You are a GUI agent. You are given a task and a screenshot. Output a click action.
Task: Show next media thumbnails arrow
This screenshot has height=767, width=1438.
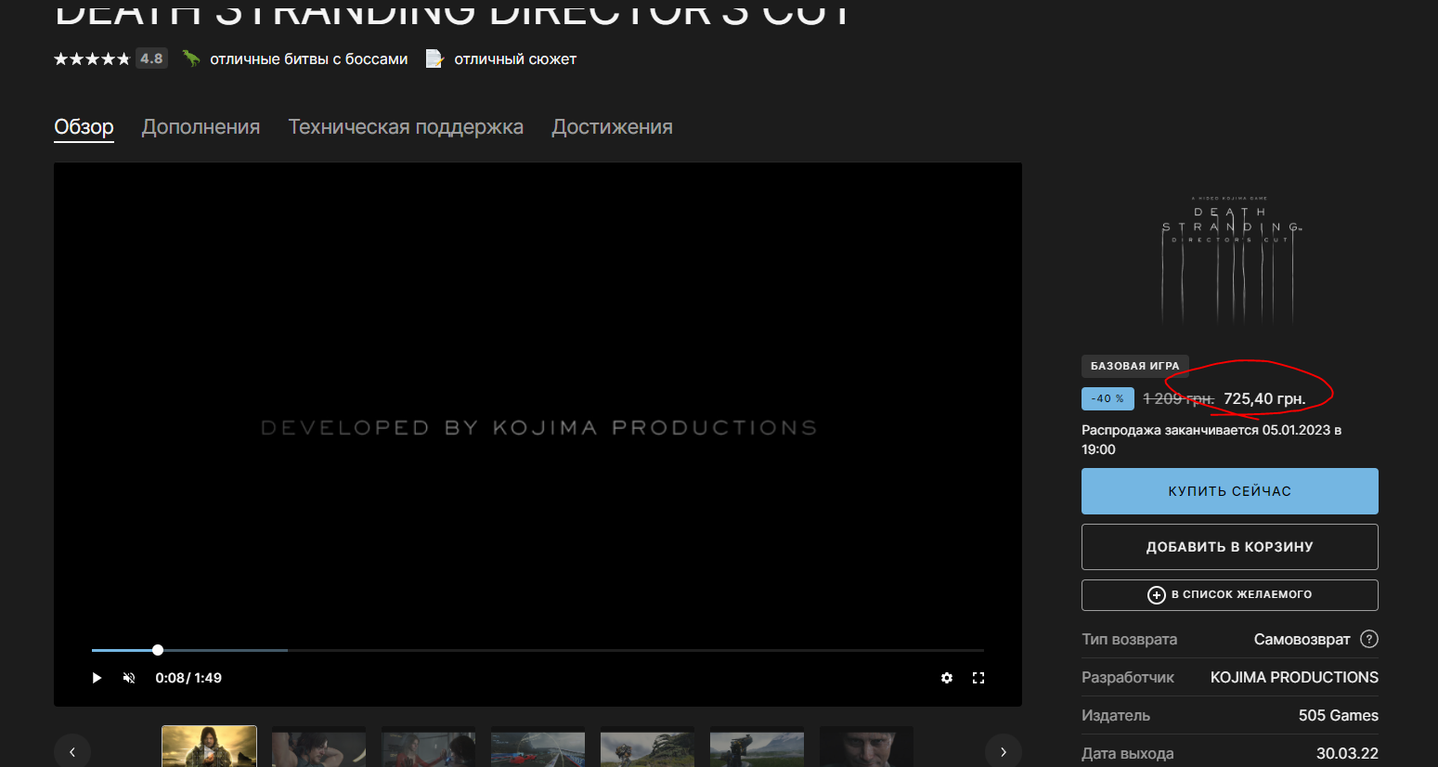click(1003, 751)
